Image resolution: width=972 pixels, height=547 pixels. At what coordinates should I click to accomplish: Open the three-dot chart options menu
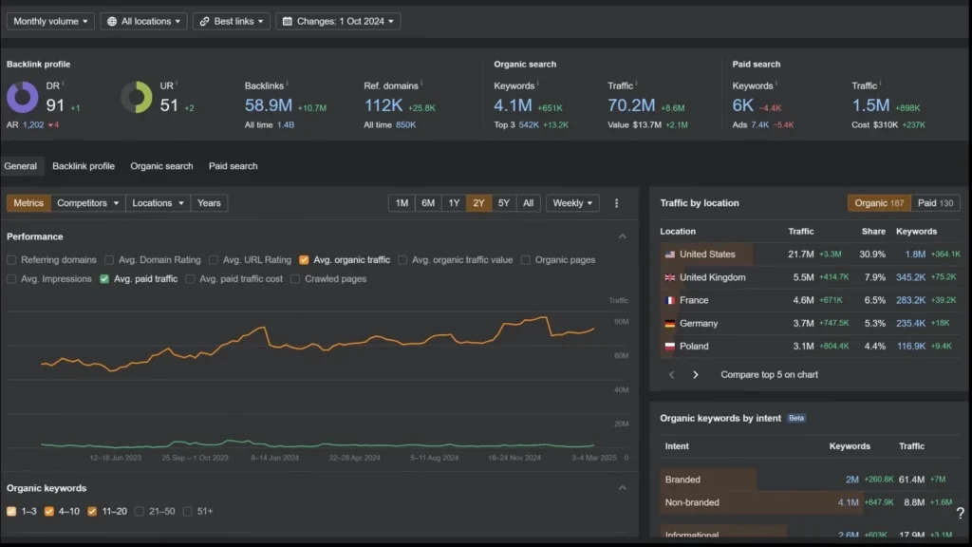(616, 203)
